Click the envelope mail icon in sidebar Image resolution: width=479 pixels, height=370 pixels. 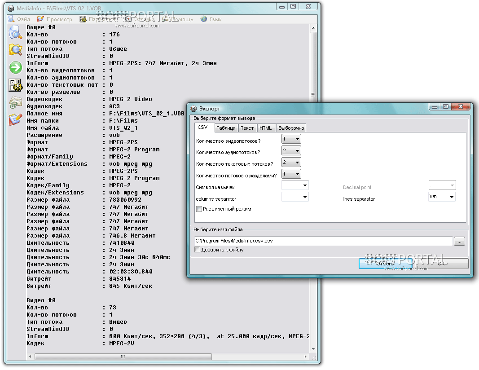(x=15, y=102)
